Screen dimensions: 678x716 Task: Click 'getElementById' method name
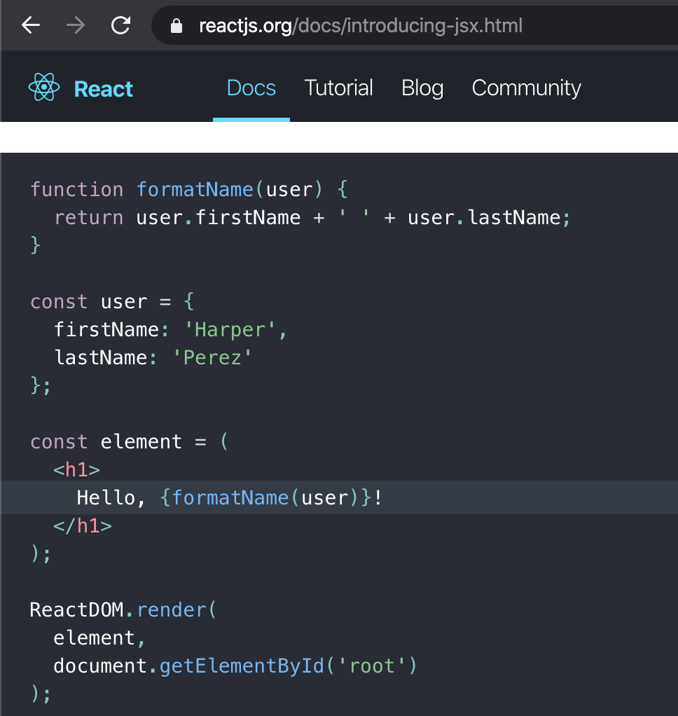[x=242, y=666]
